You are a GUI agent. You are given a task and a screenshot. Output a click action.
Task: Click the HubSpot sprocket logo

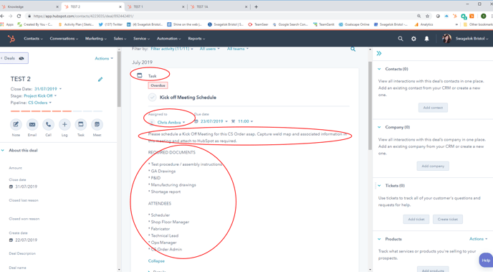coord(11,39)
